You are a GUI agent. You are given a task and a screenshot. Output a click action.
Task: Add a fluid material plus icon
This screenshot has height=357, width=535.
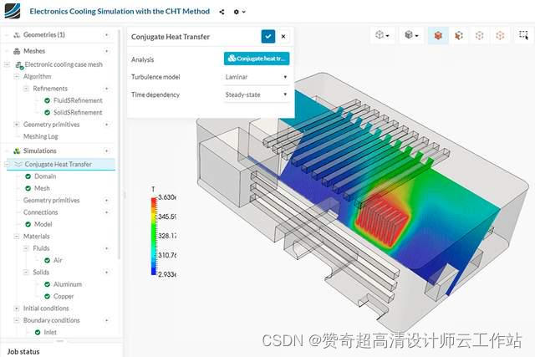pos(106,248)
